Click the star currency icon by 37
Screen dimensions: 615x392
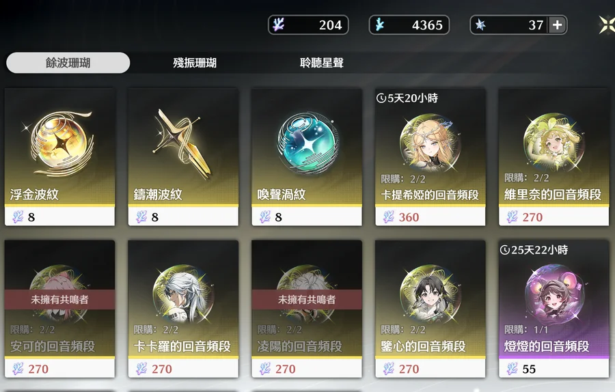[480, 25]
